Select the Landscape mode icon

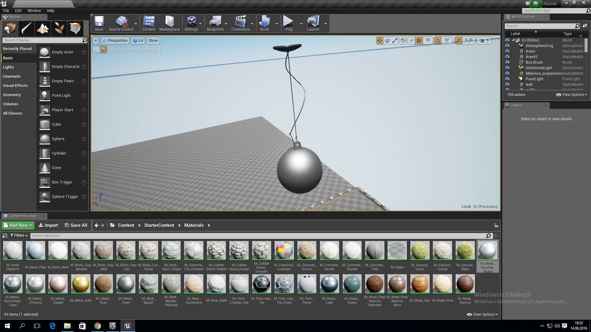(x=43, y=28)
